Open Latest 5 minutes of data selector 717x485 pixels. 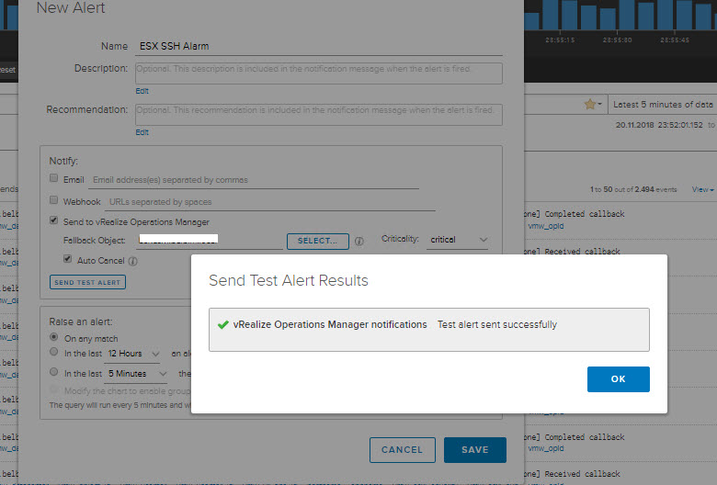click(x=663, y=105)
